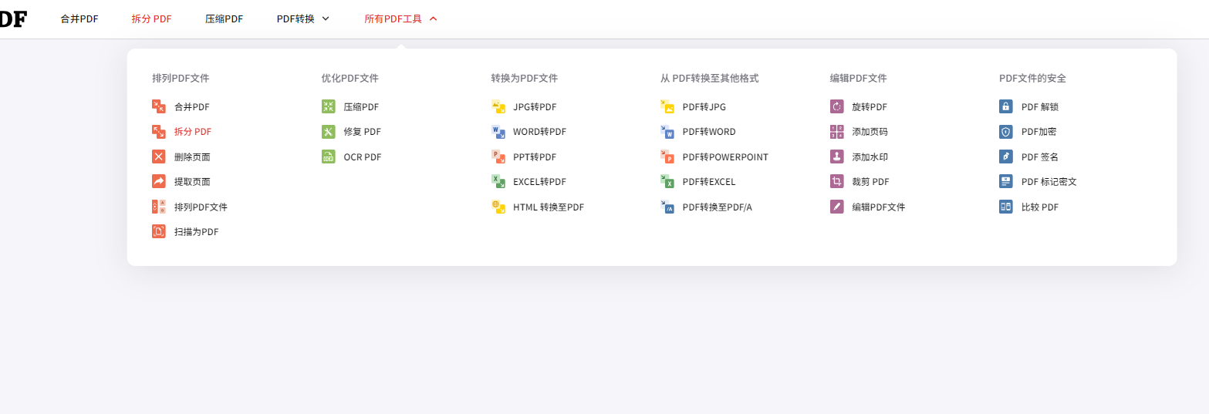Expand the PDF转换 dropdown in top bar
Image resolution: width=1209 pixels, height=414 pixels.
(303, 19)
